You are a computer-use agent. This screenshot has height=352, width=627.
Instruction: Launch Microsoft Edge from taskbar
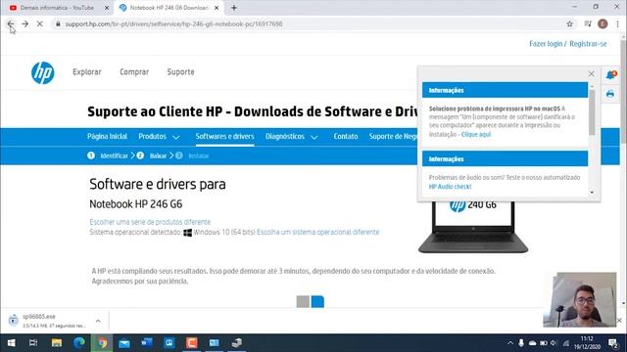pyautogui.click(x=79, y=343)
